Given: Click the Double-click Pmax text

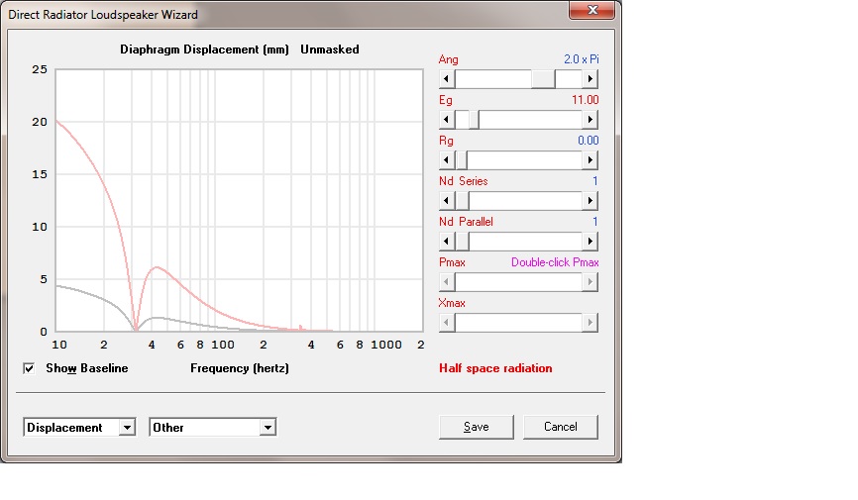Looking at the screenshot, I should (555, 262).
